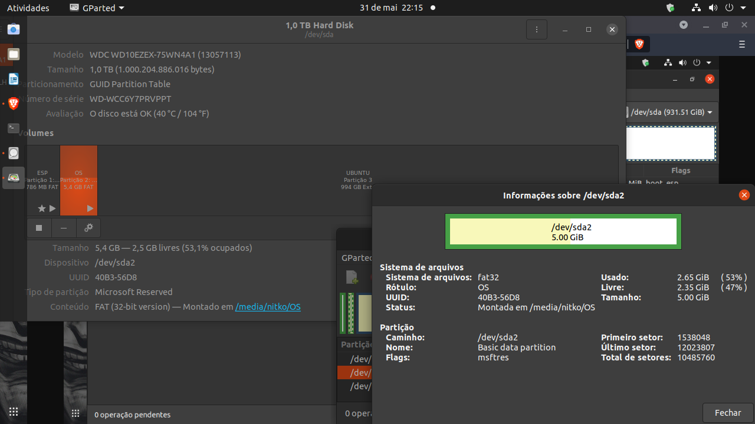755x424 pixels.
Task: Click /dev/sda2 Dispositivo value in Disks
Action: click(115, 263)
